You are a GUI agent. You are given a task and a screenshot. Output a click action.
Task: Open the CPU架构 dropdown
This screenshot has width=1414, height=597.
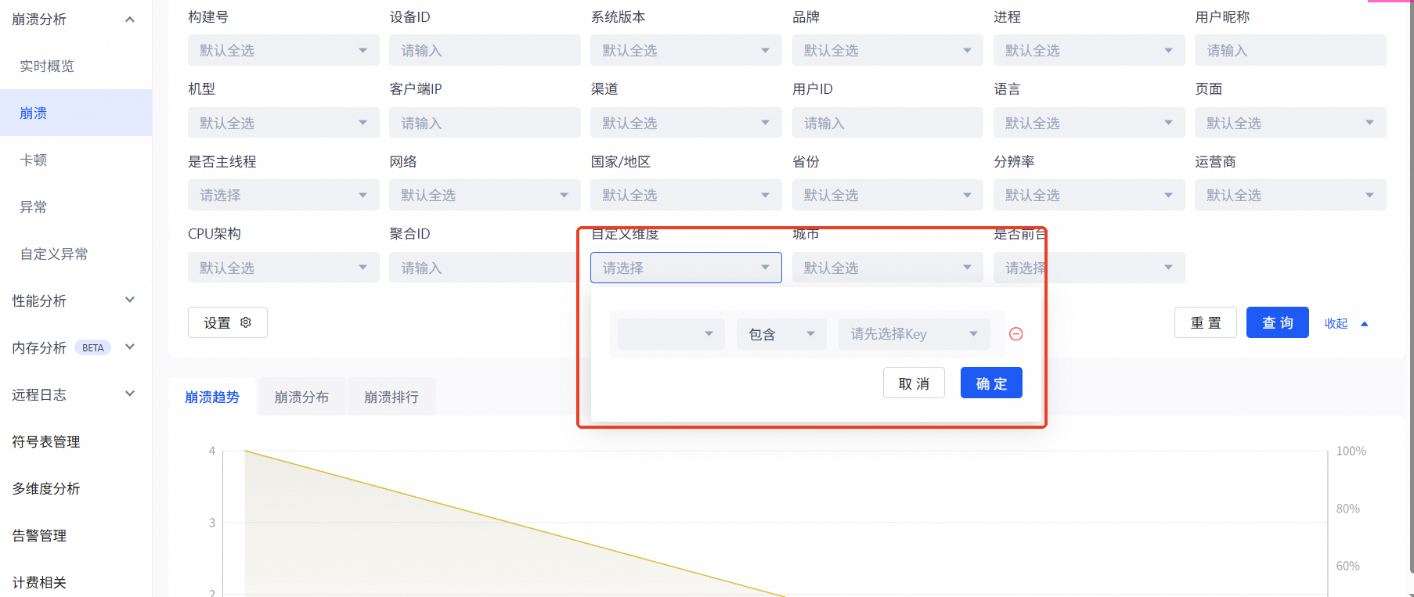point(283,268)
